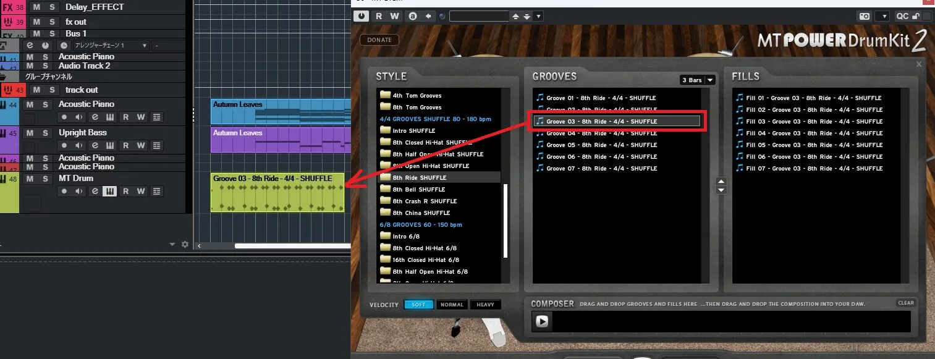The image size is (935, 359).
Task: Open the 3 Bars length dropdown
Action: click(697, 80)
